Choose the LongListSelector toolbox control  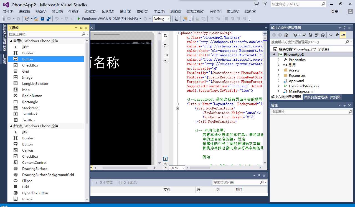(x=46, y=83)
